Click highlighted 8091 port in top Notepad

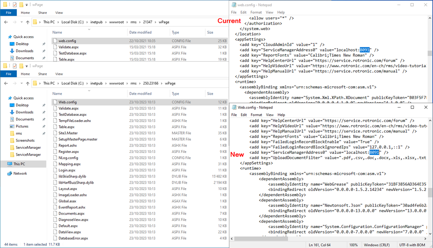[364, 50]
